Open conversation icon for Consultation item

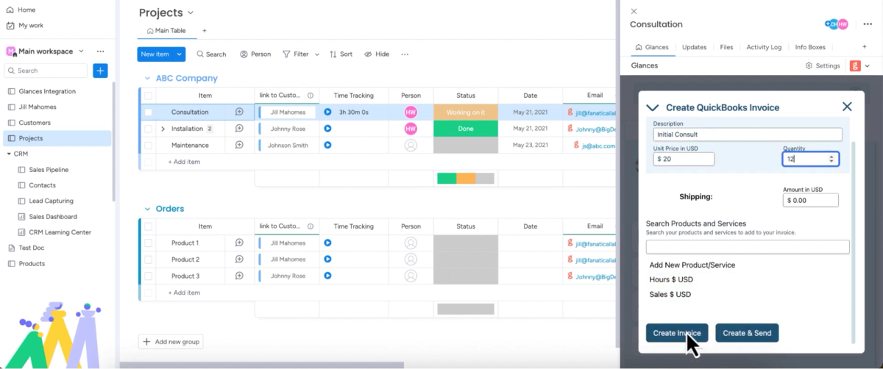coord(239,112)
